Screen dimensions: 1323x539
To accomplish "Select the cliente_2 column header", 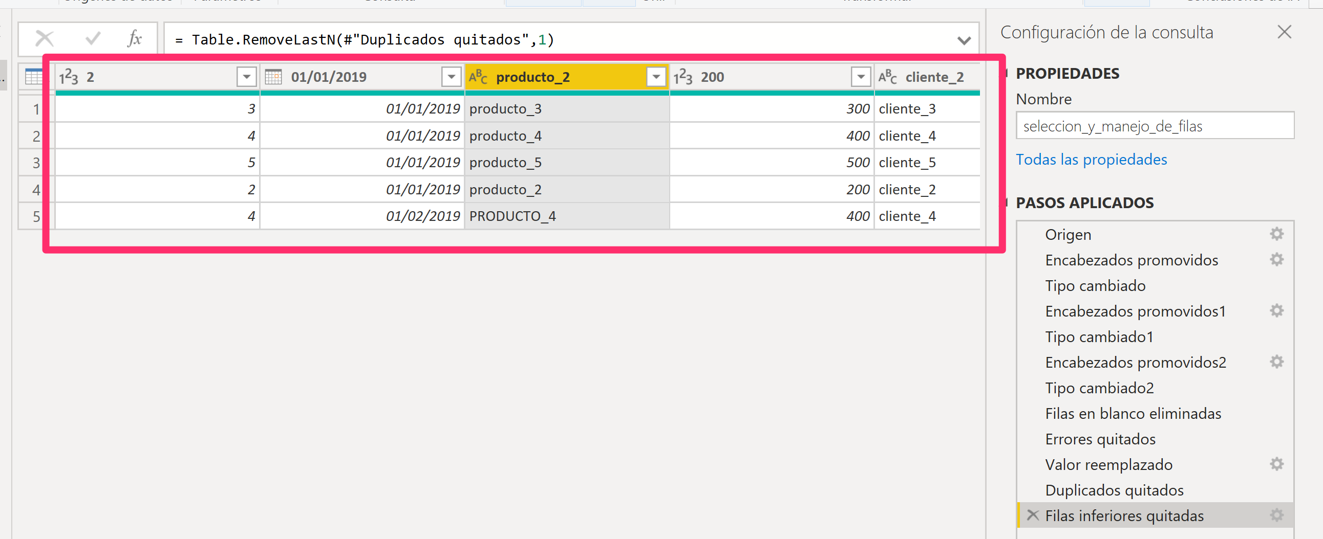I will (927, 77).
